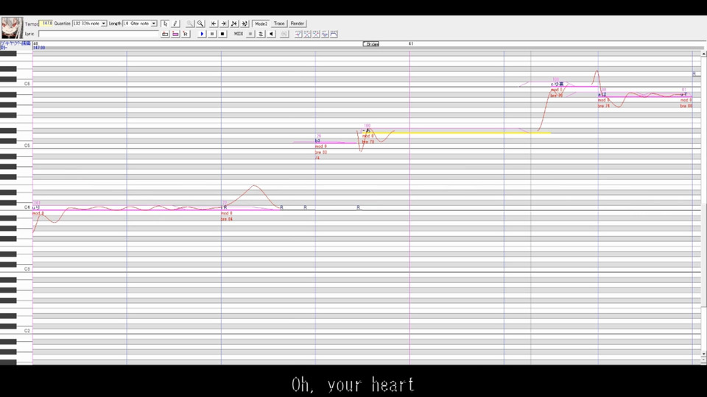Viewport: 707px width, 397px height.
Task: Select the last pink note before the right edge
Action: [x=686, y=96]
